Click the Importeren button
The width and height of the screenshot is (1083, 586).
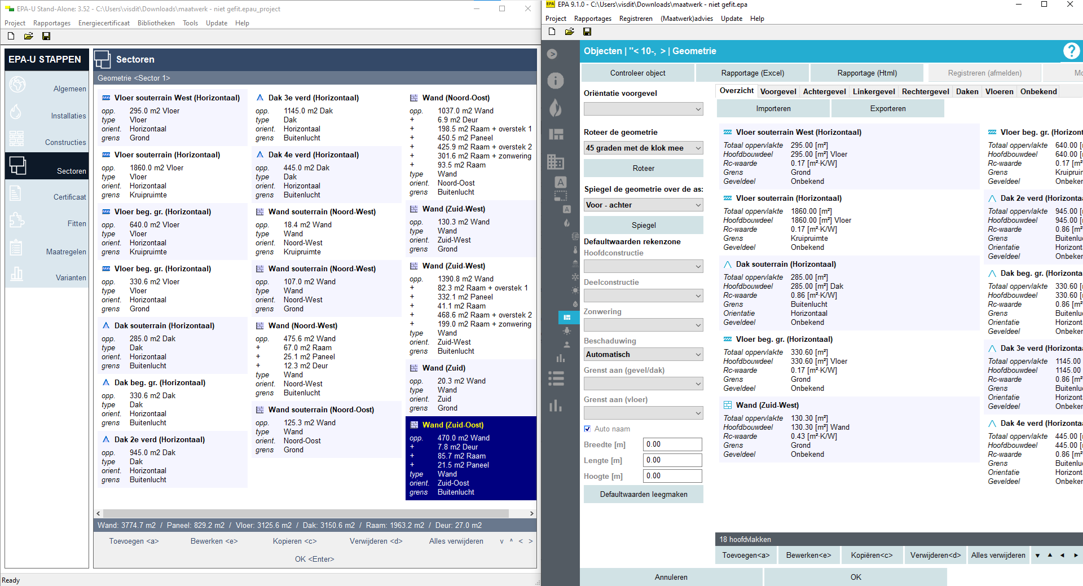click(773, 108)
